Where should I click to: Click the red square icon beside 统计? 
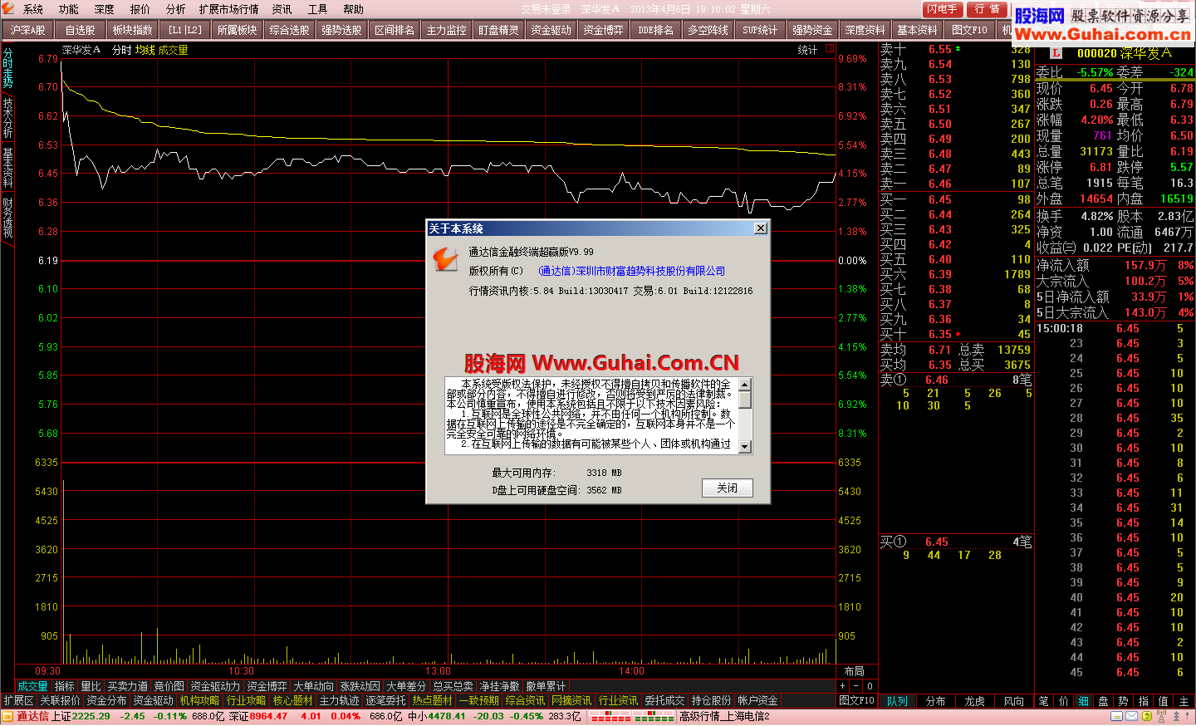coord(829,49)
